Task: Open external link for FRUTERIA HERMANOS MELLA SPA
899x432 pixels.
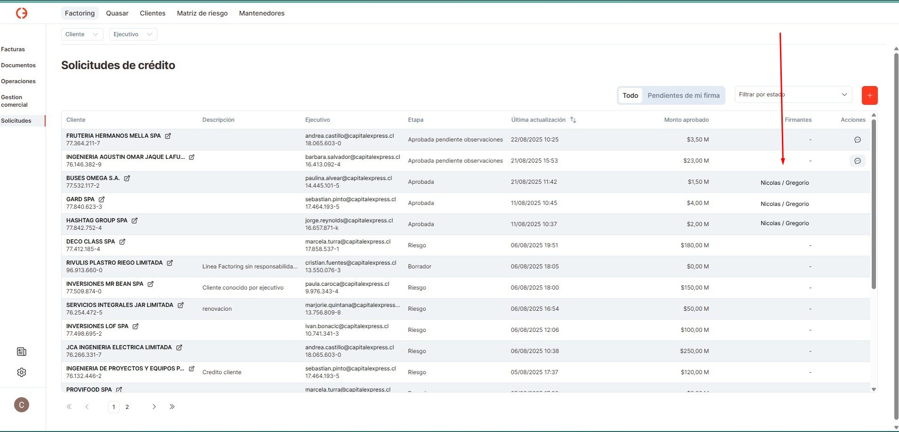Action: point(168,136)
